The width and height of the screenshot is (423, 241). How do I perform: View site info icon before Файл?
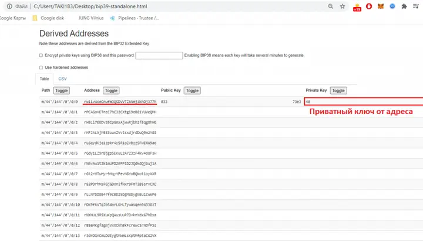[9, 6]
